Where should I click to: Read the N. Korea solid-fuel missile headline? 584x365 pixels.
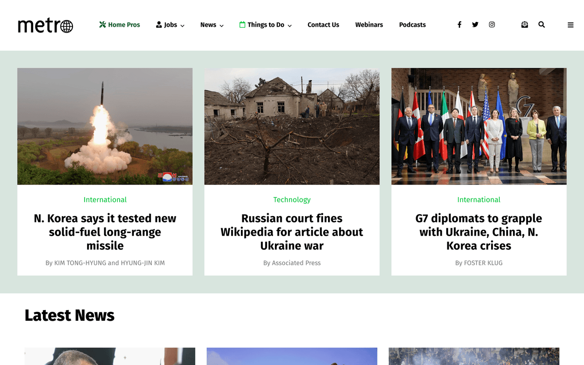pos(105,232)
